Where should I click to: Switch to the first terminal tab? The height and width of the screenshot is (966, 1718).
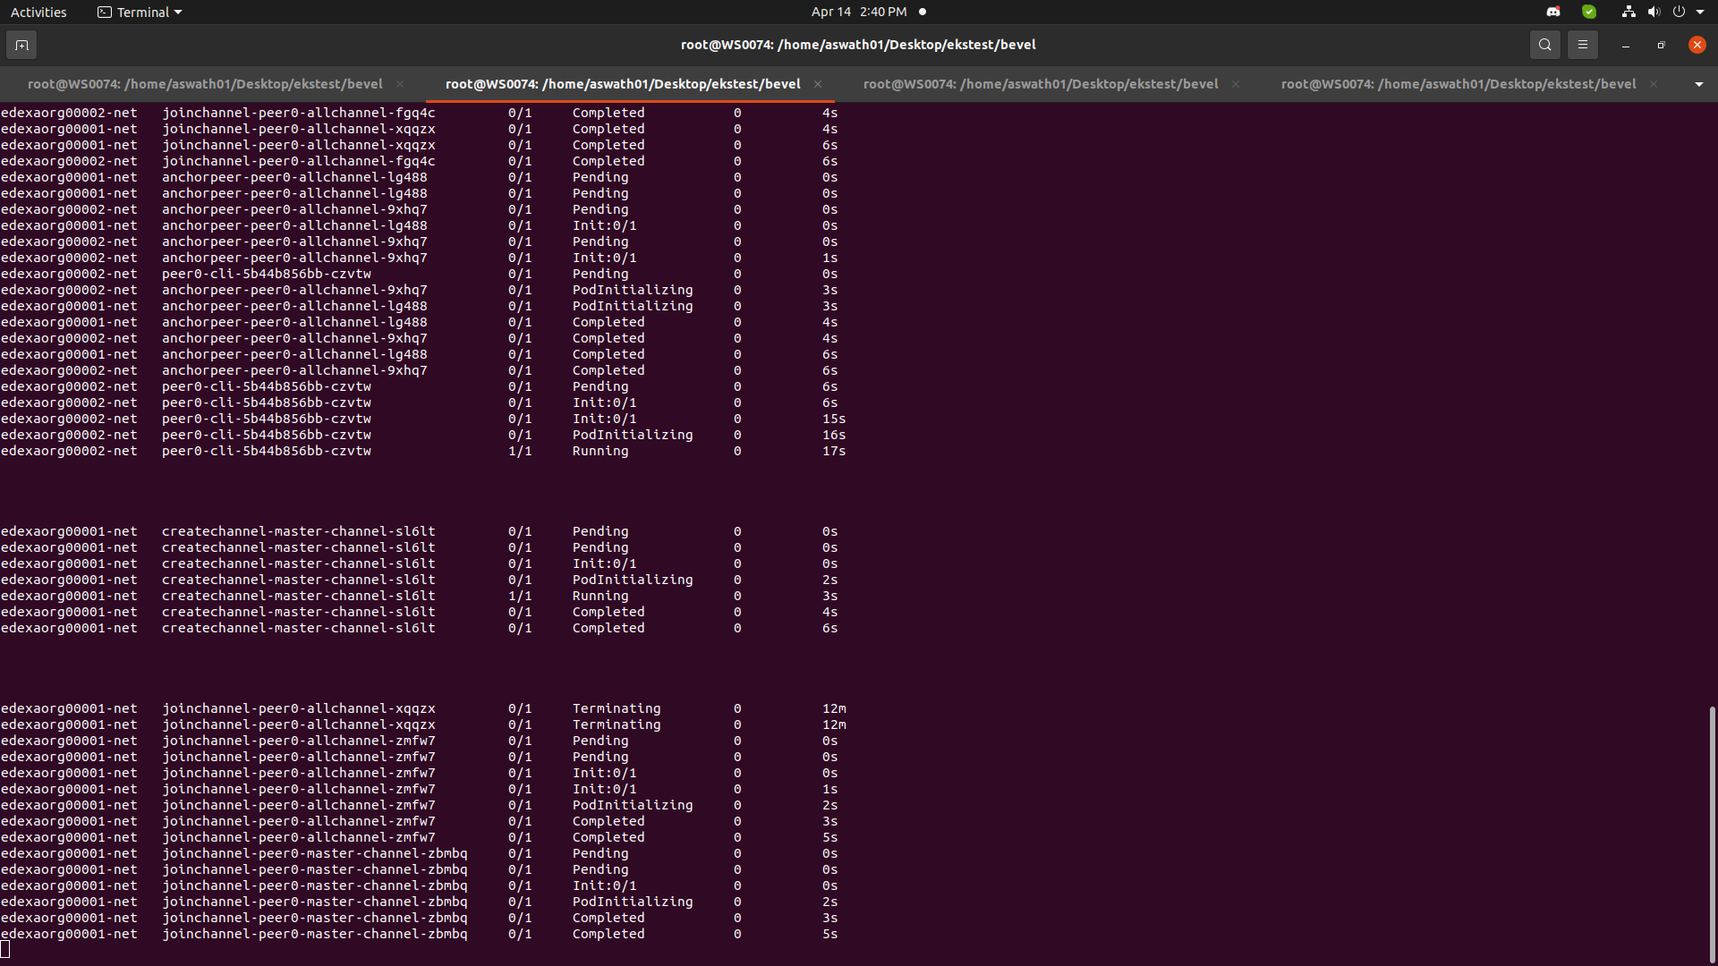205,84
